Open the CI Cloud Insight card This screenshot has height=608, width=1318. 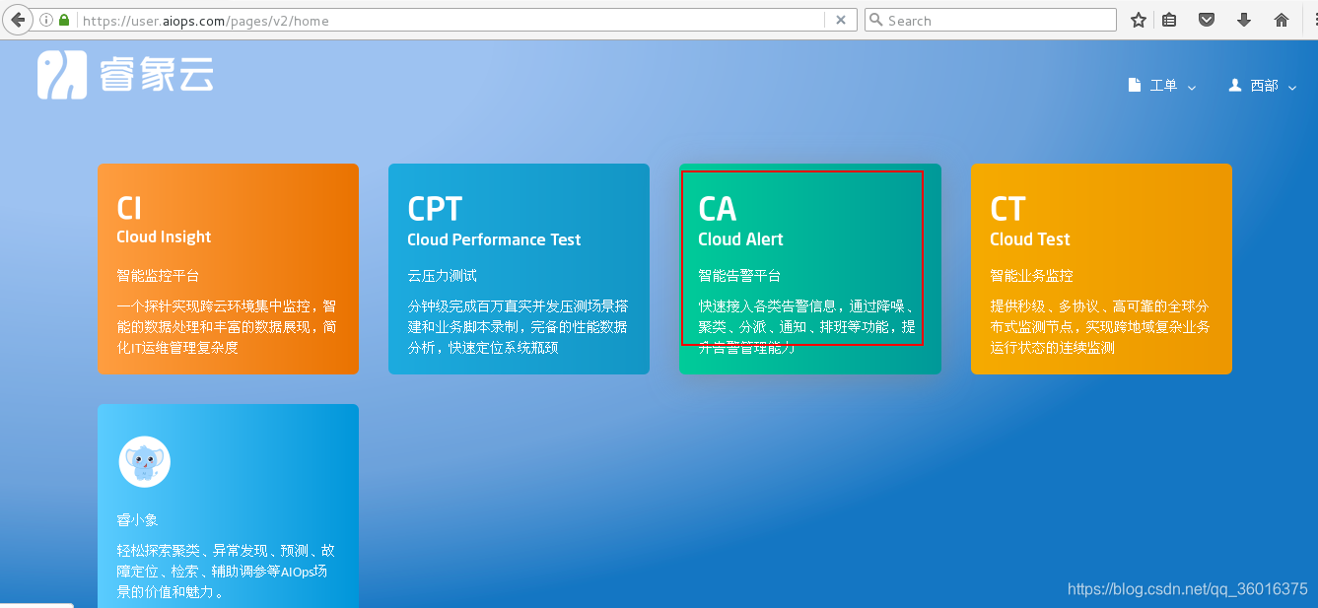(x=228, y=269)
